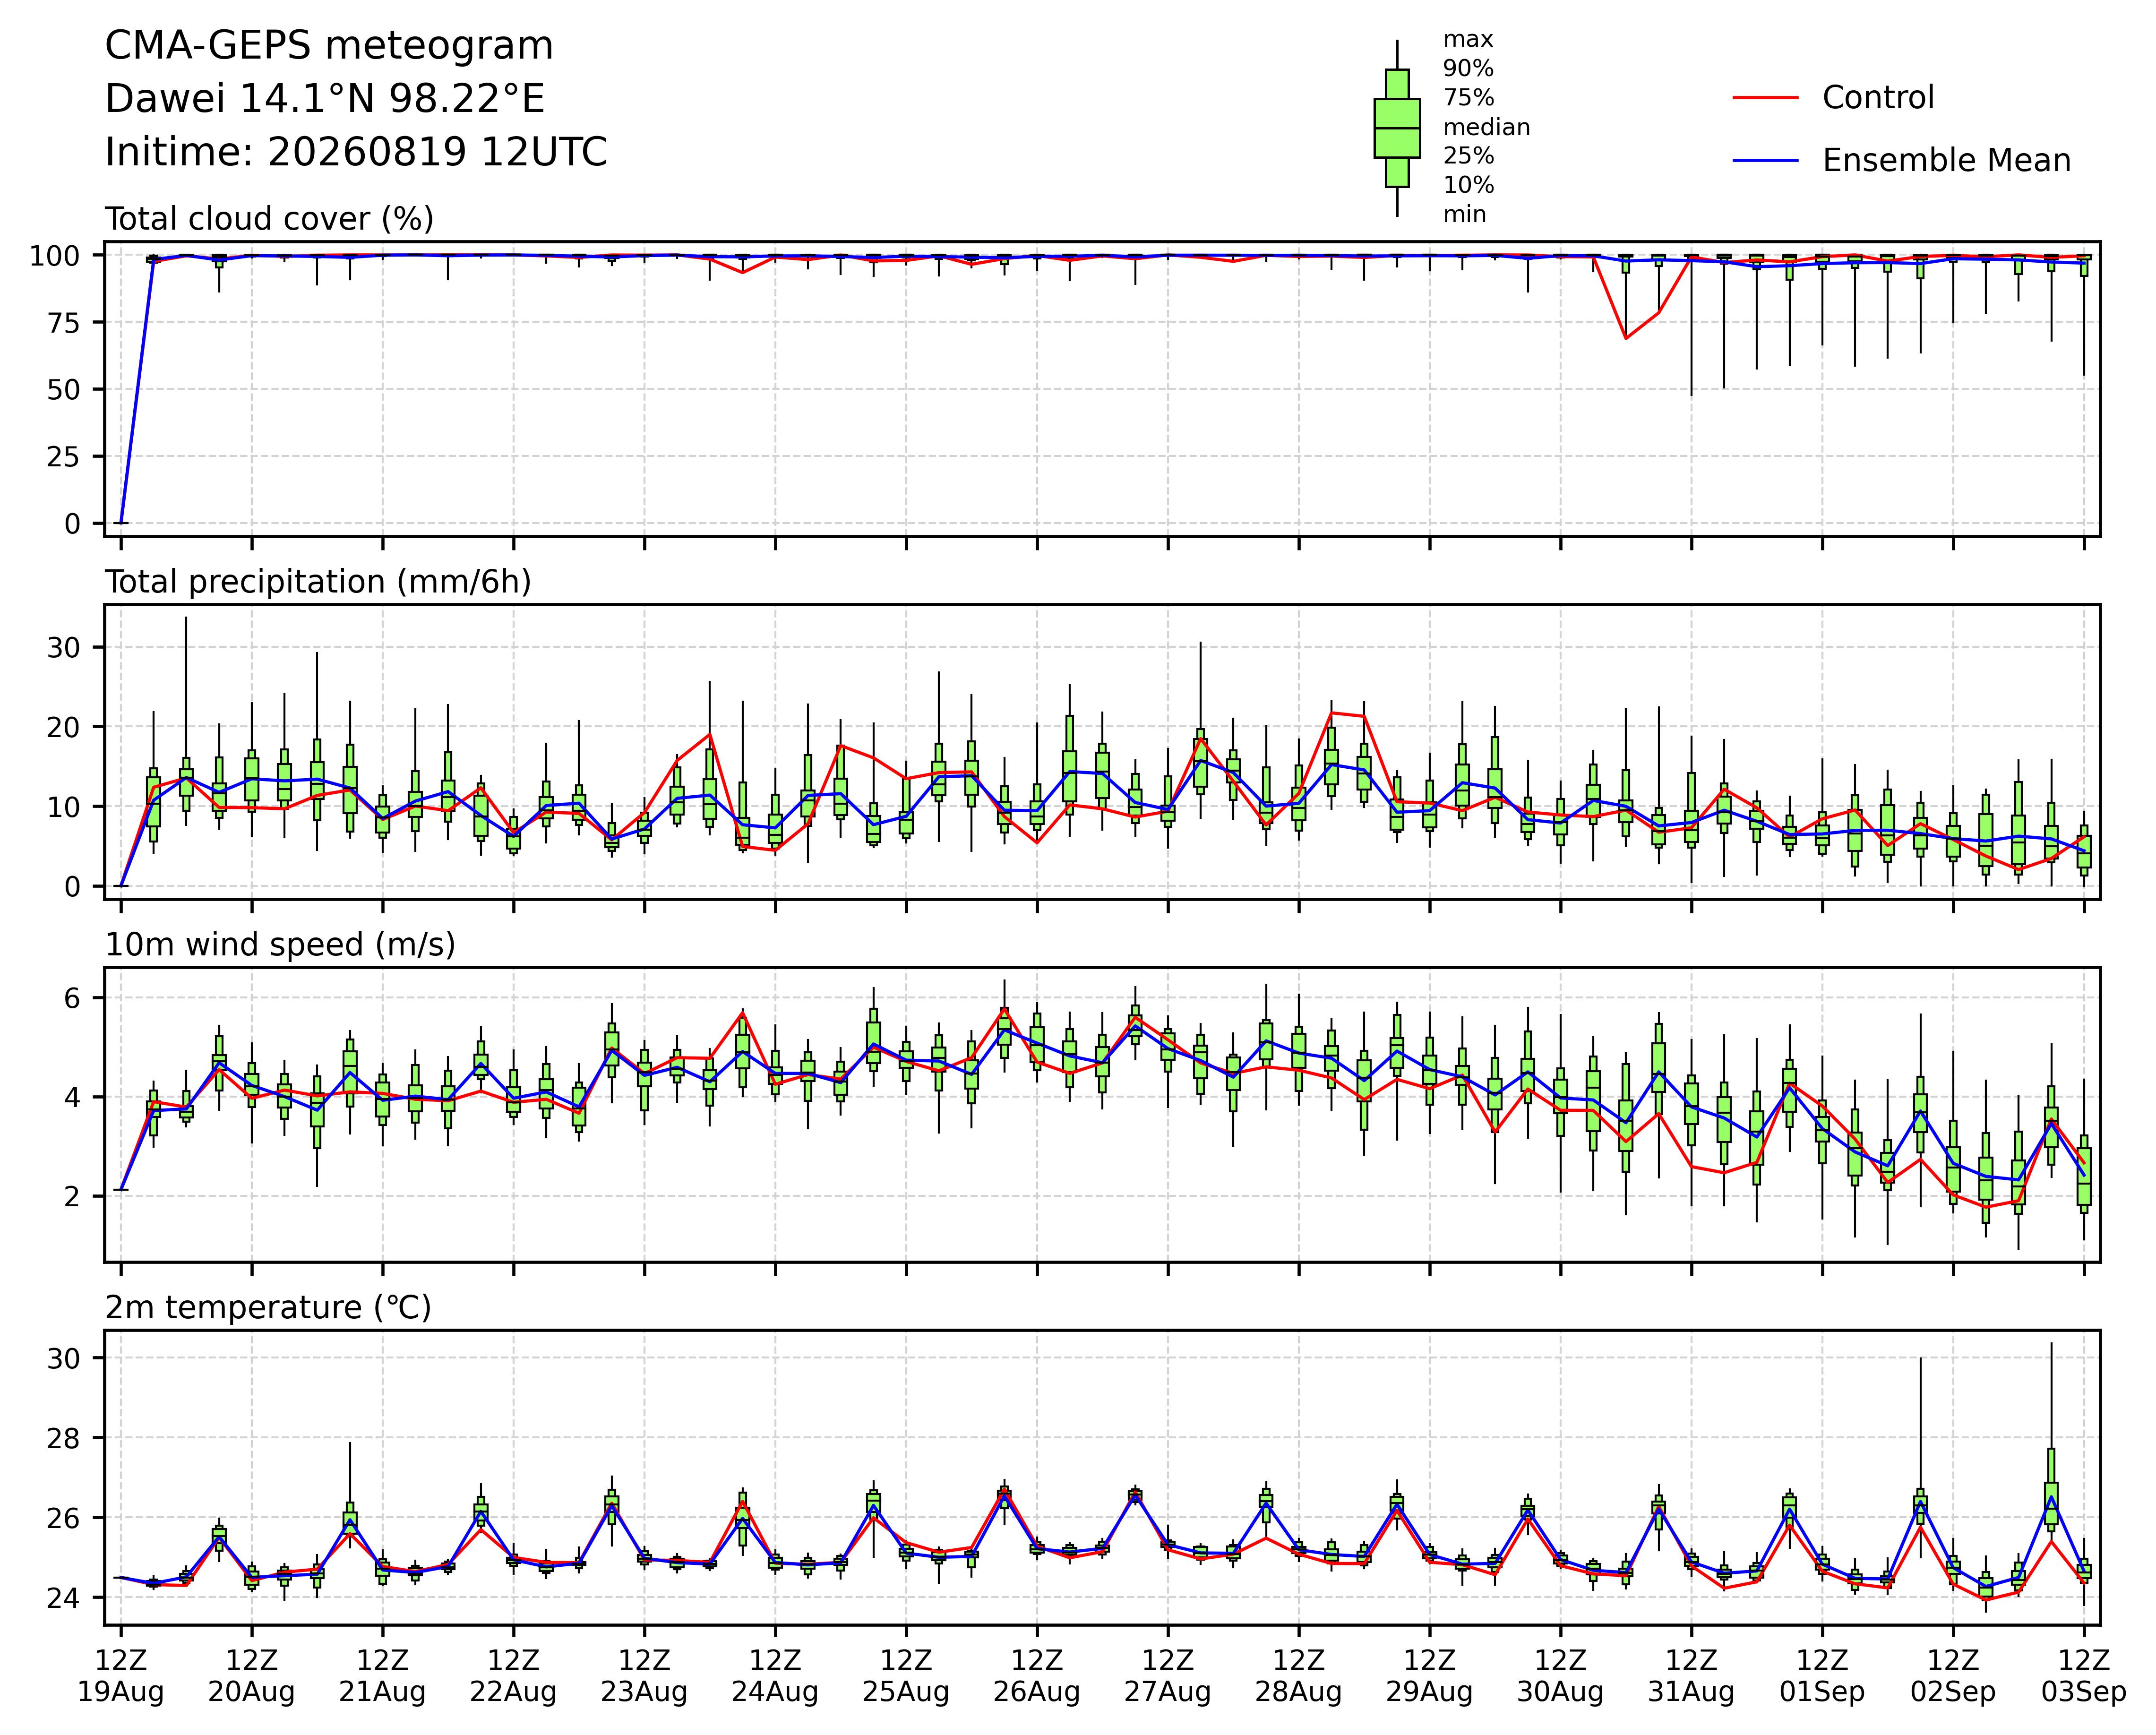Select the Ensemble Mean legend label
Viewport: 2156px width, 1735px height.
[1946, 161]
